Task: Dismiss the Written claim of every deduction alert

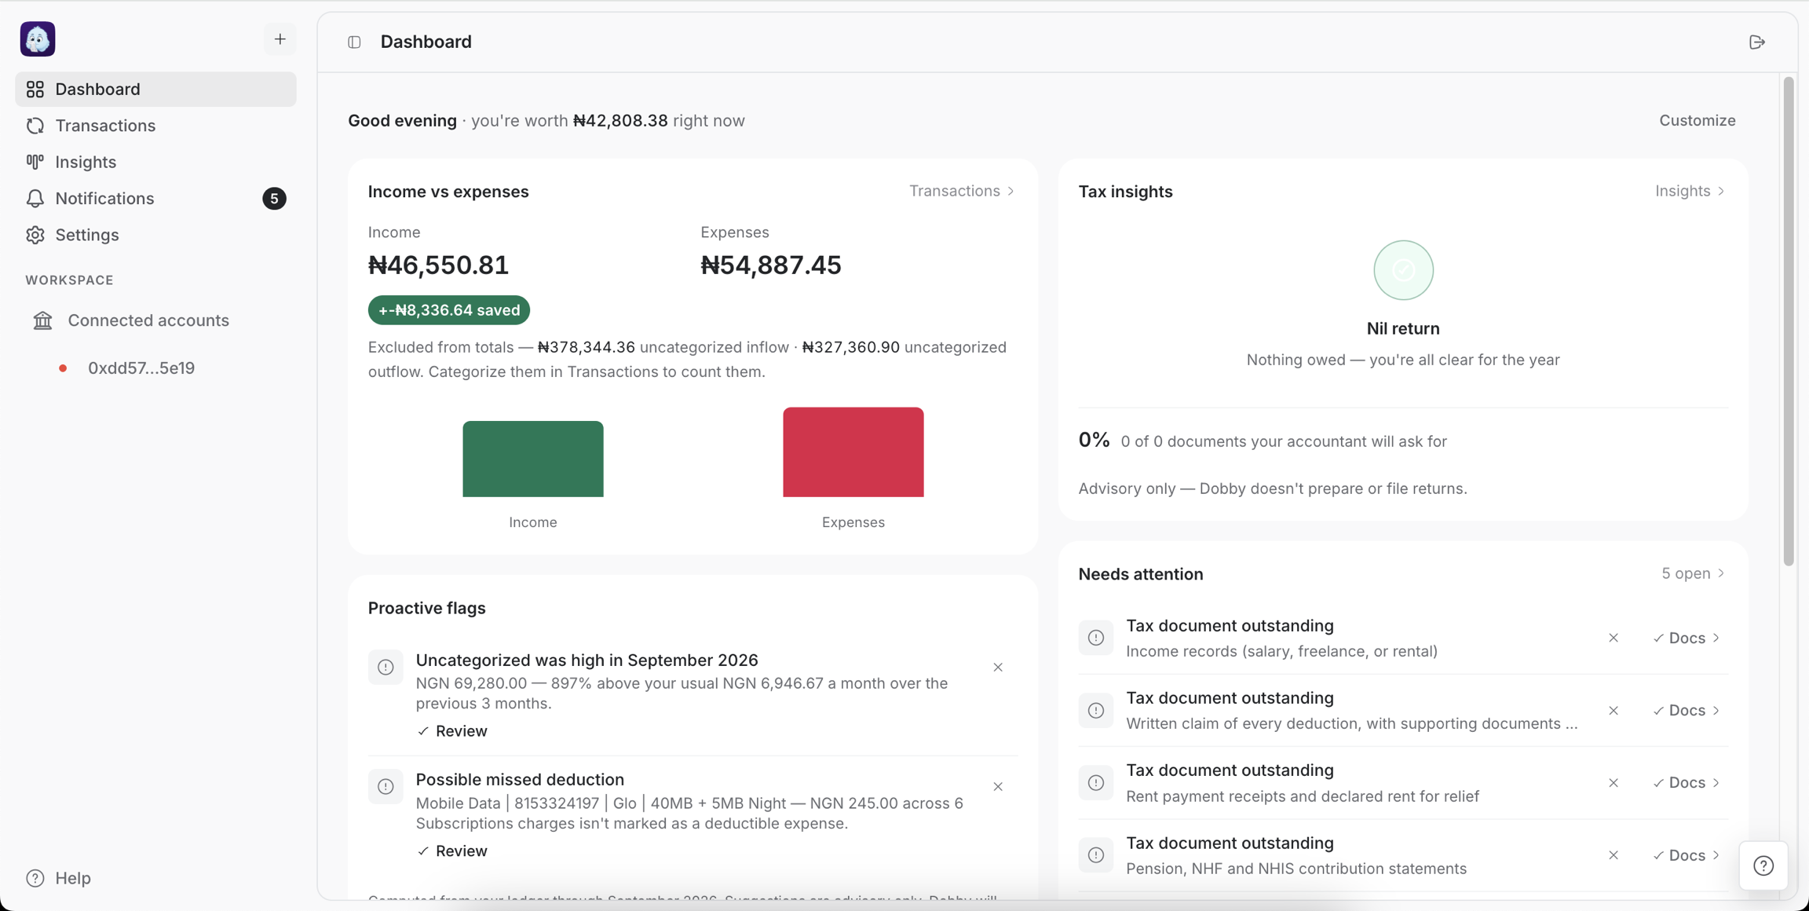Action: [x=1613, y=711]
